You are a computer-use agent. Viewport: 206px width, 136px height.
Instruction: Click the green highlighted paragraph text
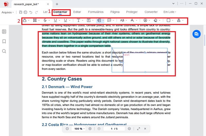pyautogui.click(x=106, y=40)
